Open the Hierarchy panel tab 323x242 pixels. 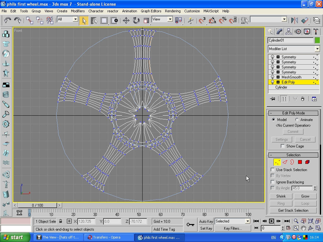point(289,32)
